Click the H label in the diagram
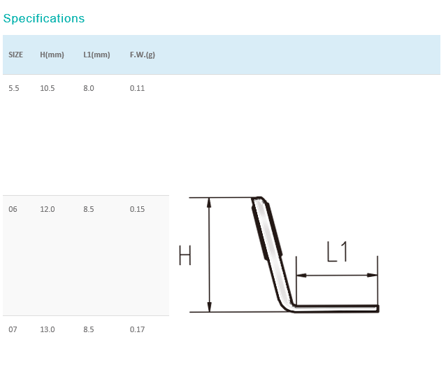Screen dimensions: 446x386 (185, 255)
